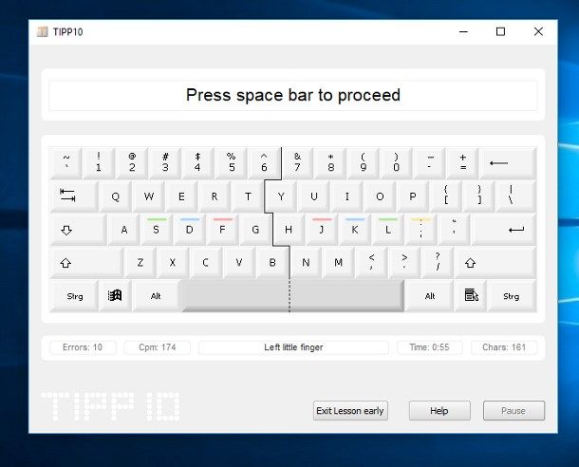Click the G key
This screenshot has height=467, width=579.
pyautogui.click(x=255, y=230)
